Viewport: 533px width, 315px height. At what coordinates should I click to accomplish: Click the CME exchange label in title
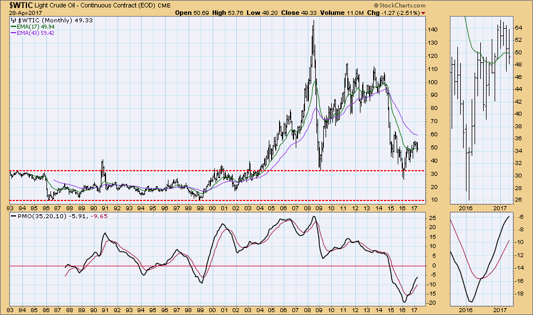tap(164, 5)
